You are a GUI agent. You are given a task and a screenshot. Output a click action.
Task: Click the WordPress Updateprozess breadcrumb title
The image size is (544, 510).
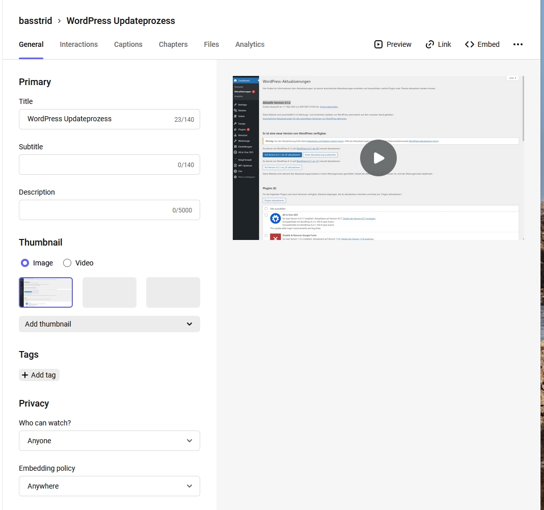pyautogui.click(x=121, y=21)
